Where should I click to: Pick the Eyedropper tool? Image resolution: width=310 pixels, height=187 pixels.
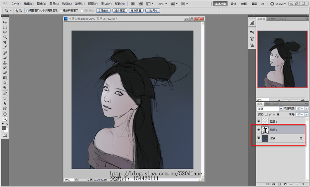[x=5, y=48]
